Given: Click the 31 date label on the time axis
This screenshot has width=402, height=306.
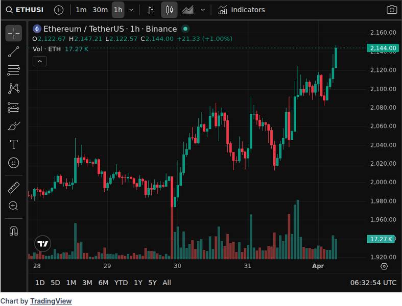Looking at the screenshot, I should pyautogui.click(x=248, y=266).
